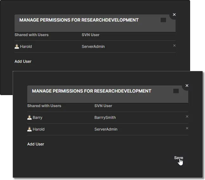The height and width of the screenshot is (180, 205).
Task: Save the permission changes
Action: point(178,157)
